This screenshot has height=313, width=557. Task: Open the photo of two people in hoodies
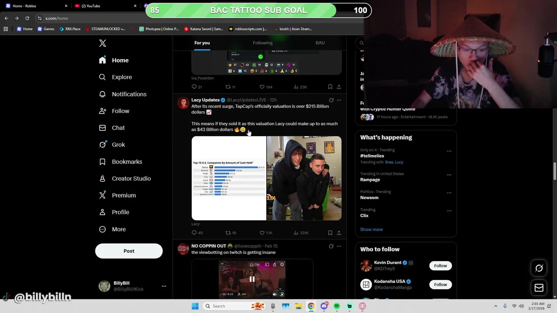pos(304,178)
